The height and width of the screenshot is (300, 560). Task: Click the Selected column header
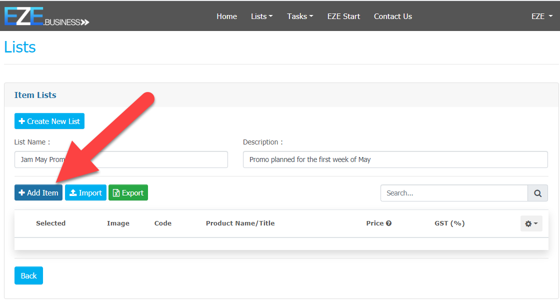click(x=50, y=223)
